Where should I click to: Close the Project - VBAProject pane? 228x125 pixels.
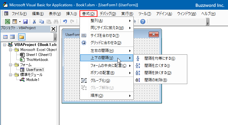point(53,29)
